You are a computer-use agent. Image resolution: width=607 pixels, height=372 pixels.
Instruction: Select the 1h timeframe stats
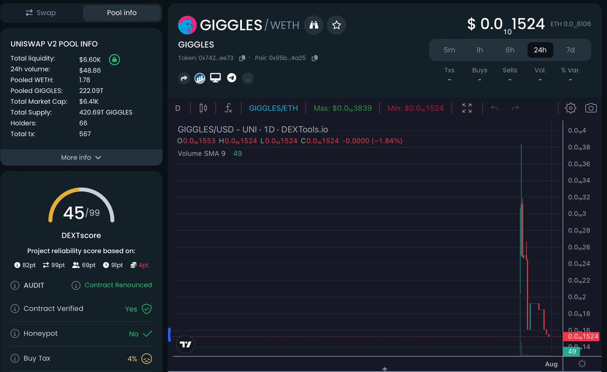pos(480,50)
